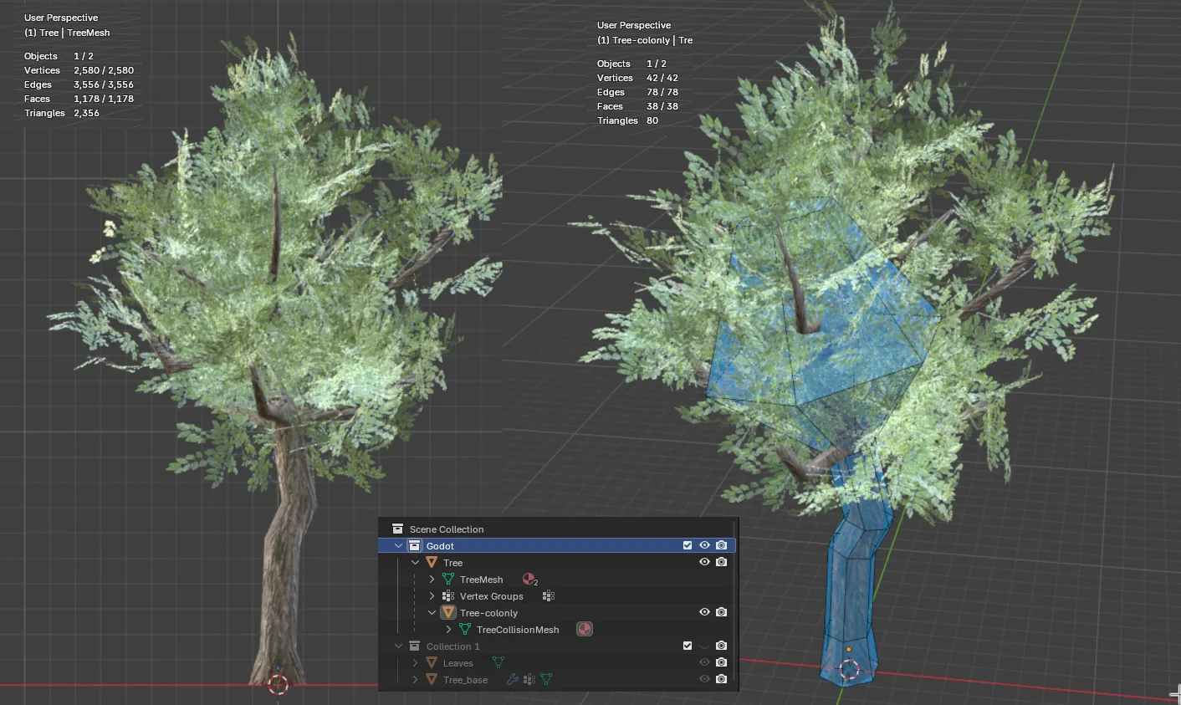Click the Tree_base green mesh data icon
Image resolution: width=1181 pixels, height=705 pixels.
[546, 679]
